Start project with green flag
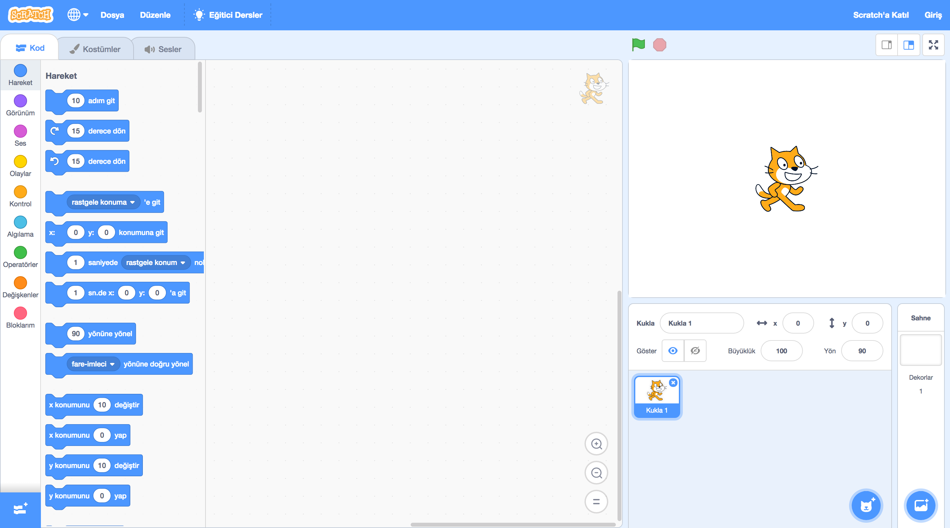This screenshot has height=528, width=950. 638,45
